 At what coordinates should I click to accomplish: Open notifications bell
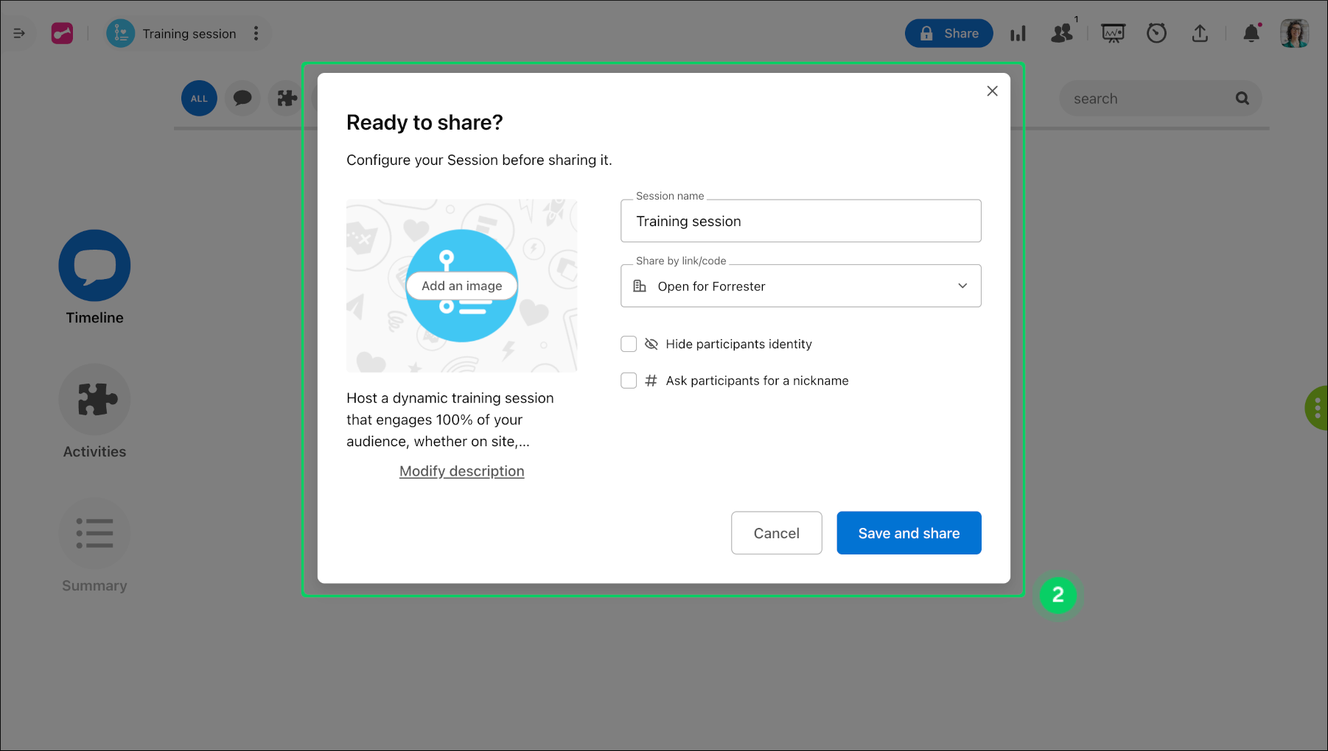(x=1251, y=33)
